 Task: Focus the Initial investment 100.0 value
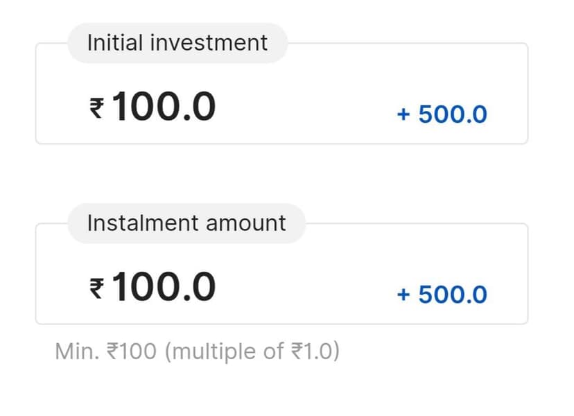pyautogui.click(x=163, y=107)
